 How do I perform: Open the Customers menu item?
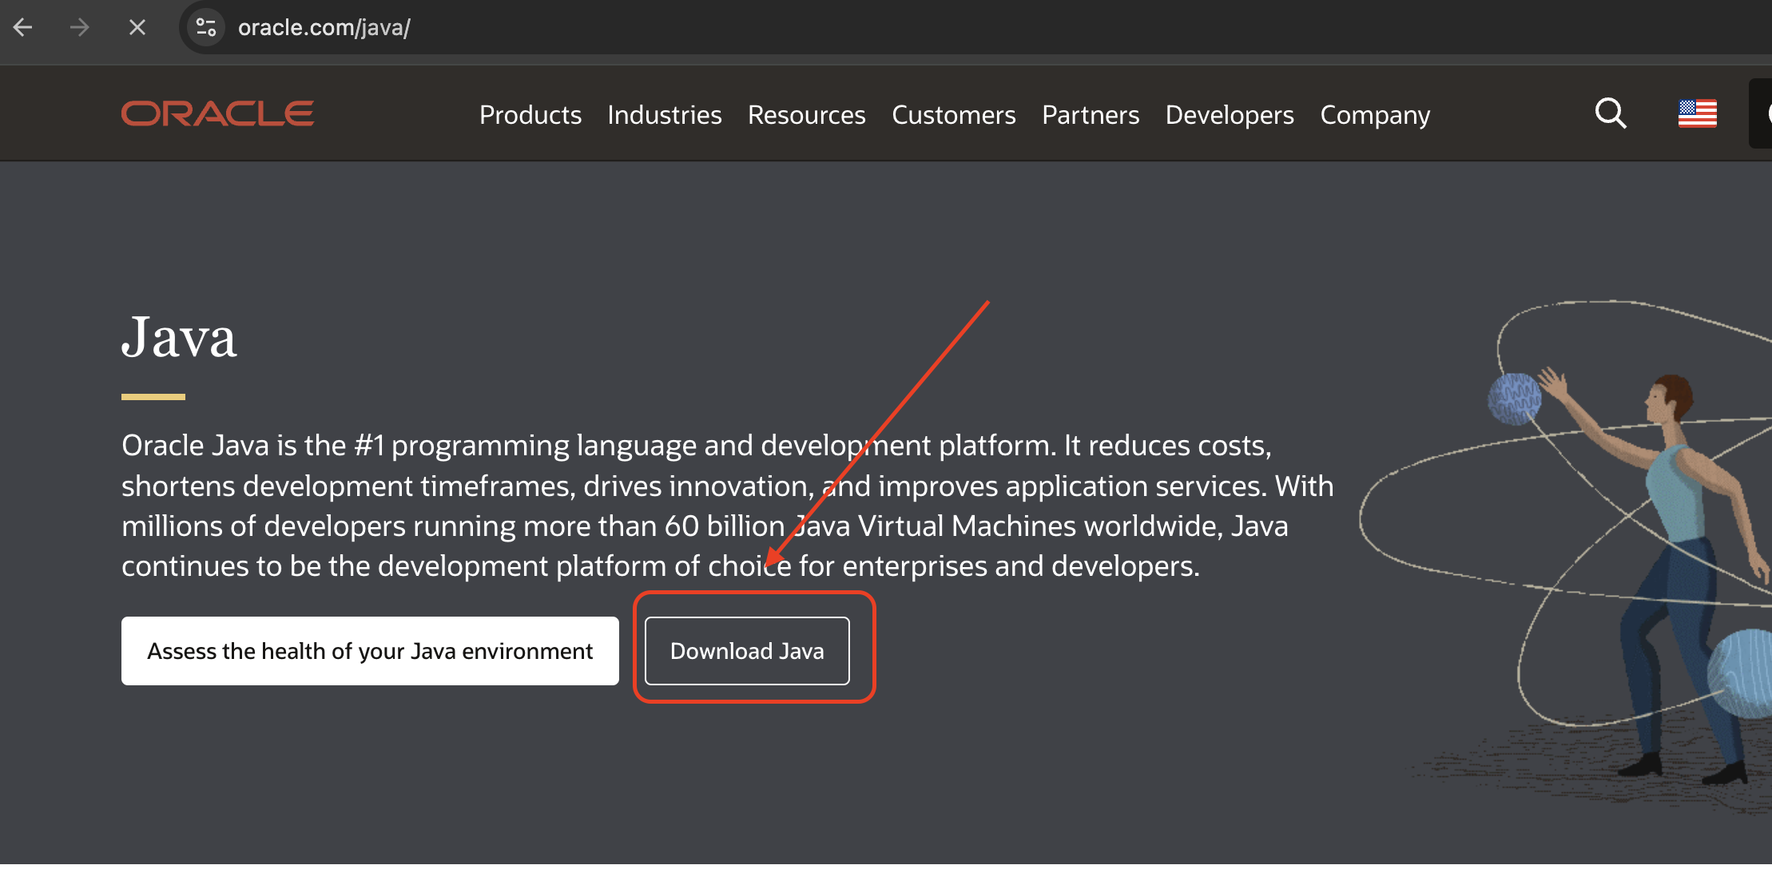953,115
